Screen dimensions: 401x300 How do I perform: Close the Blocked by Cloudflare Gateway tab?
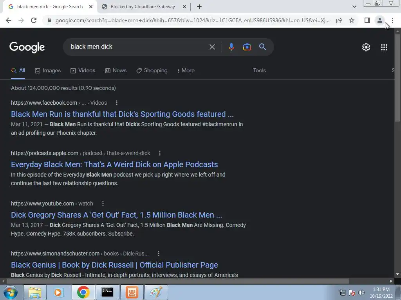click(184, 7)
